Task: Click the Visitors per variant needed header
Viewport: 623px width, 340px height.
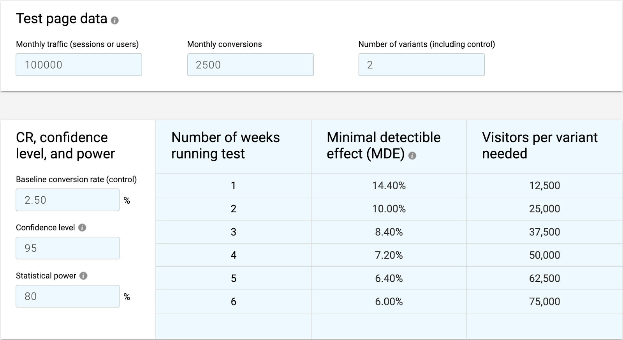Action: tap(540, 146)
